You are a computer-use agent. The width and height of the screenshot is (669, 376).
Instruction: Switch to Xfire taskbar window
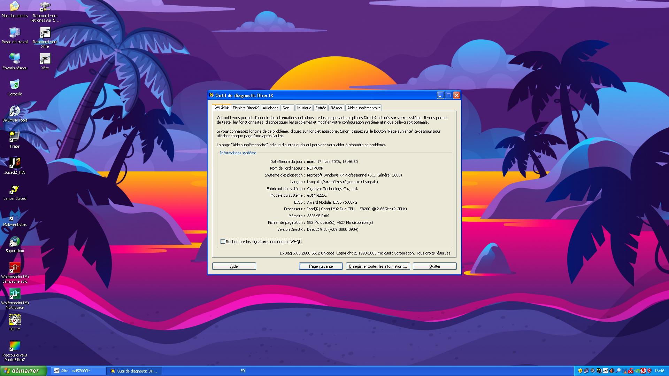pos(78,371)
